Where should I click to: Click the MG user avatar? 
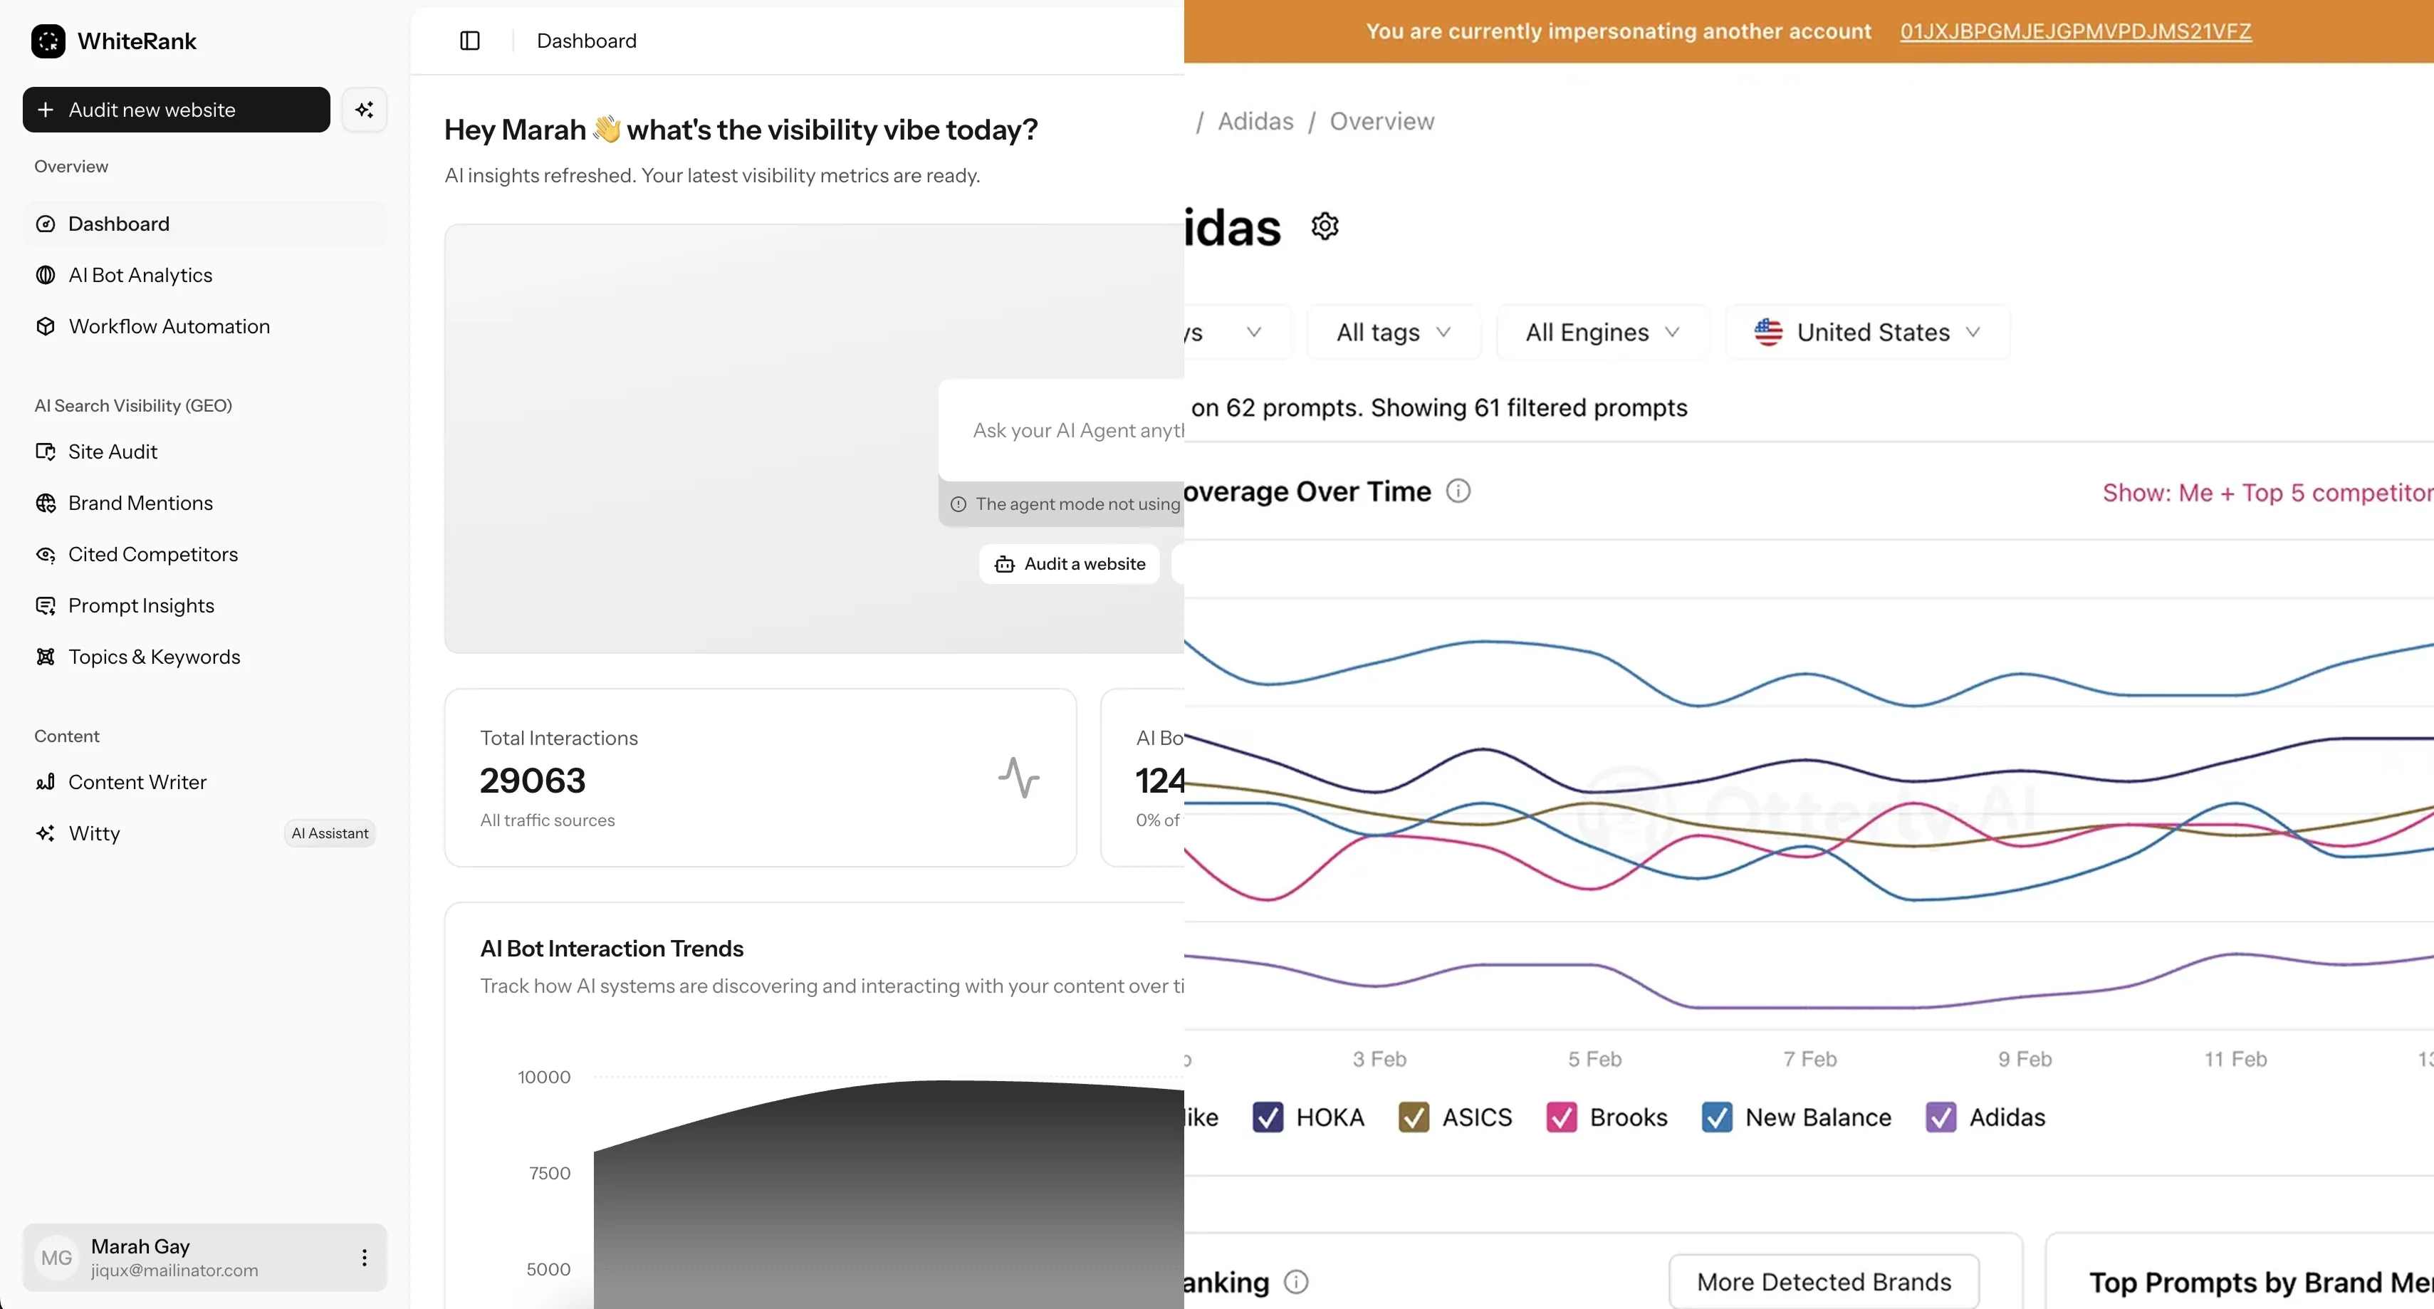pos(57,1257)
